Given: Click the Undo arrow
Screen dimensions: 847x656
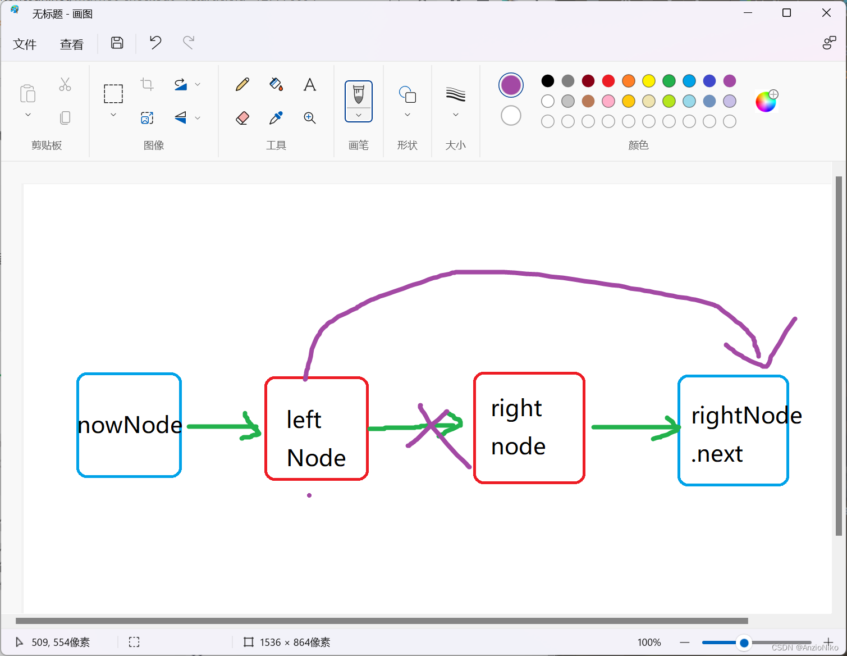Looking at the screenshot, I should 155,43.
